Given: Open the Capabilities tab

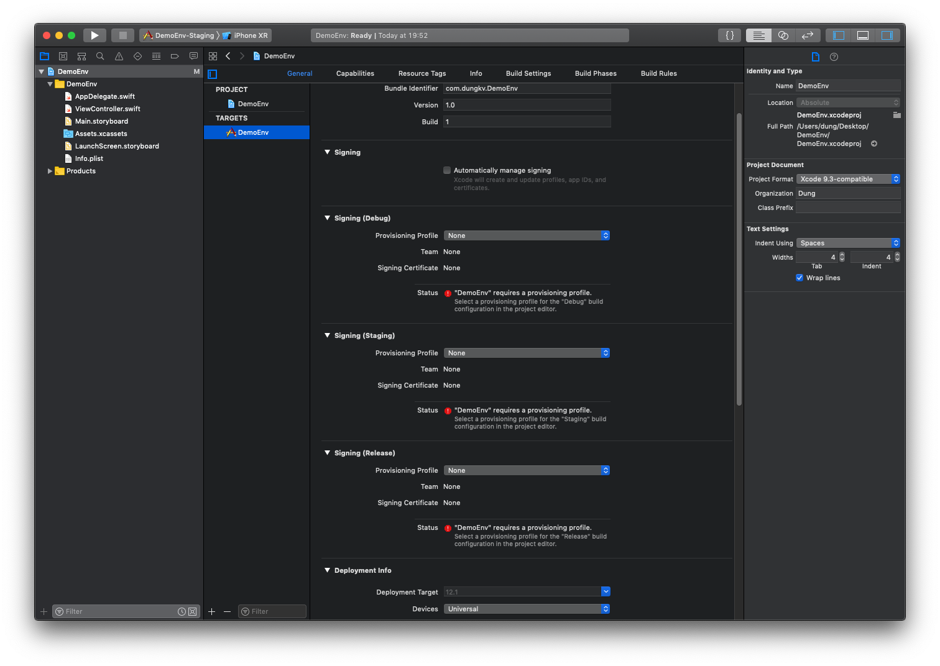Looking at the screenshot, I should click(355, 73).
